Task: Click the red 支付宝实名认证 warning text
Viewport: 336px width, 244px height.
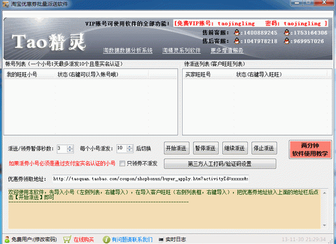Action: click(62, 163)
